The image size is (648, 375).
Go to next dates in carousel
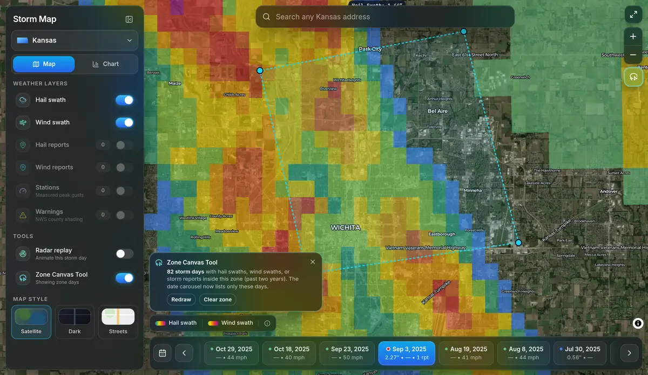pos(629,353)
